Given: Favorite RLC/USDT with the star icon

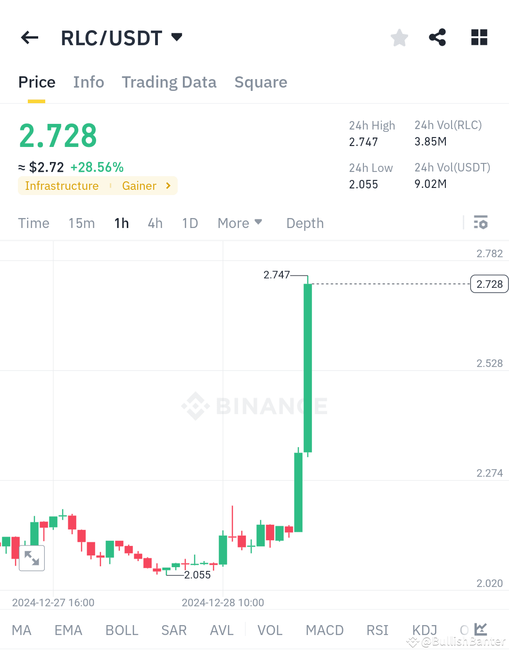Looking at the screenshot, I should (x=399, y=38).
